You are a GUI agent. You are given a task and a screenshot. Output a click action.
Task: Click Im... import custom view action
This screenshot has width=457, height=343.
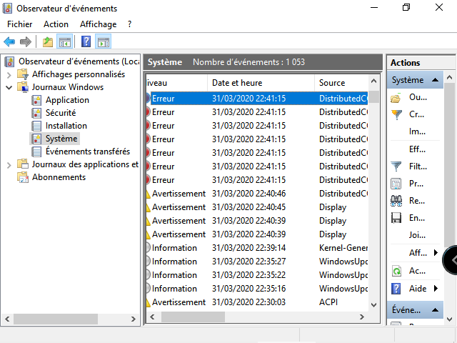[x=417, y=131]
